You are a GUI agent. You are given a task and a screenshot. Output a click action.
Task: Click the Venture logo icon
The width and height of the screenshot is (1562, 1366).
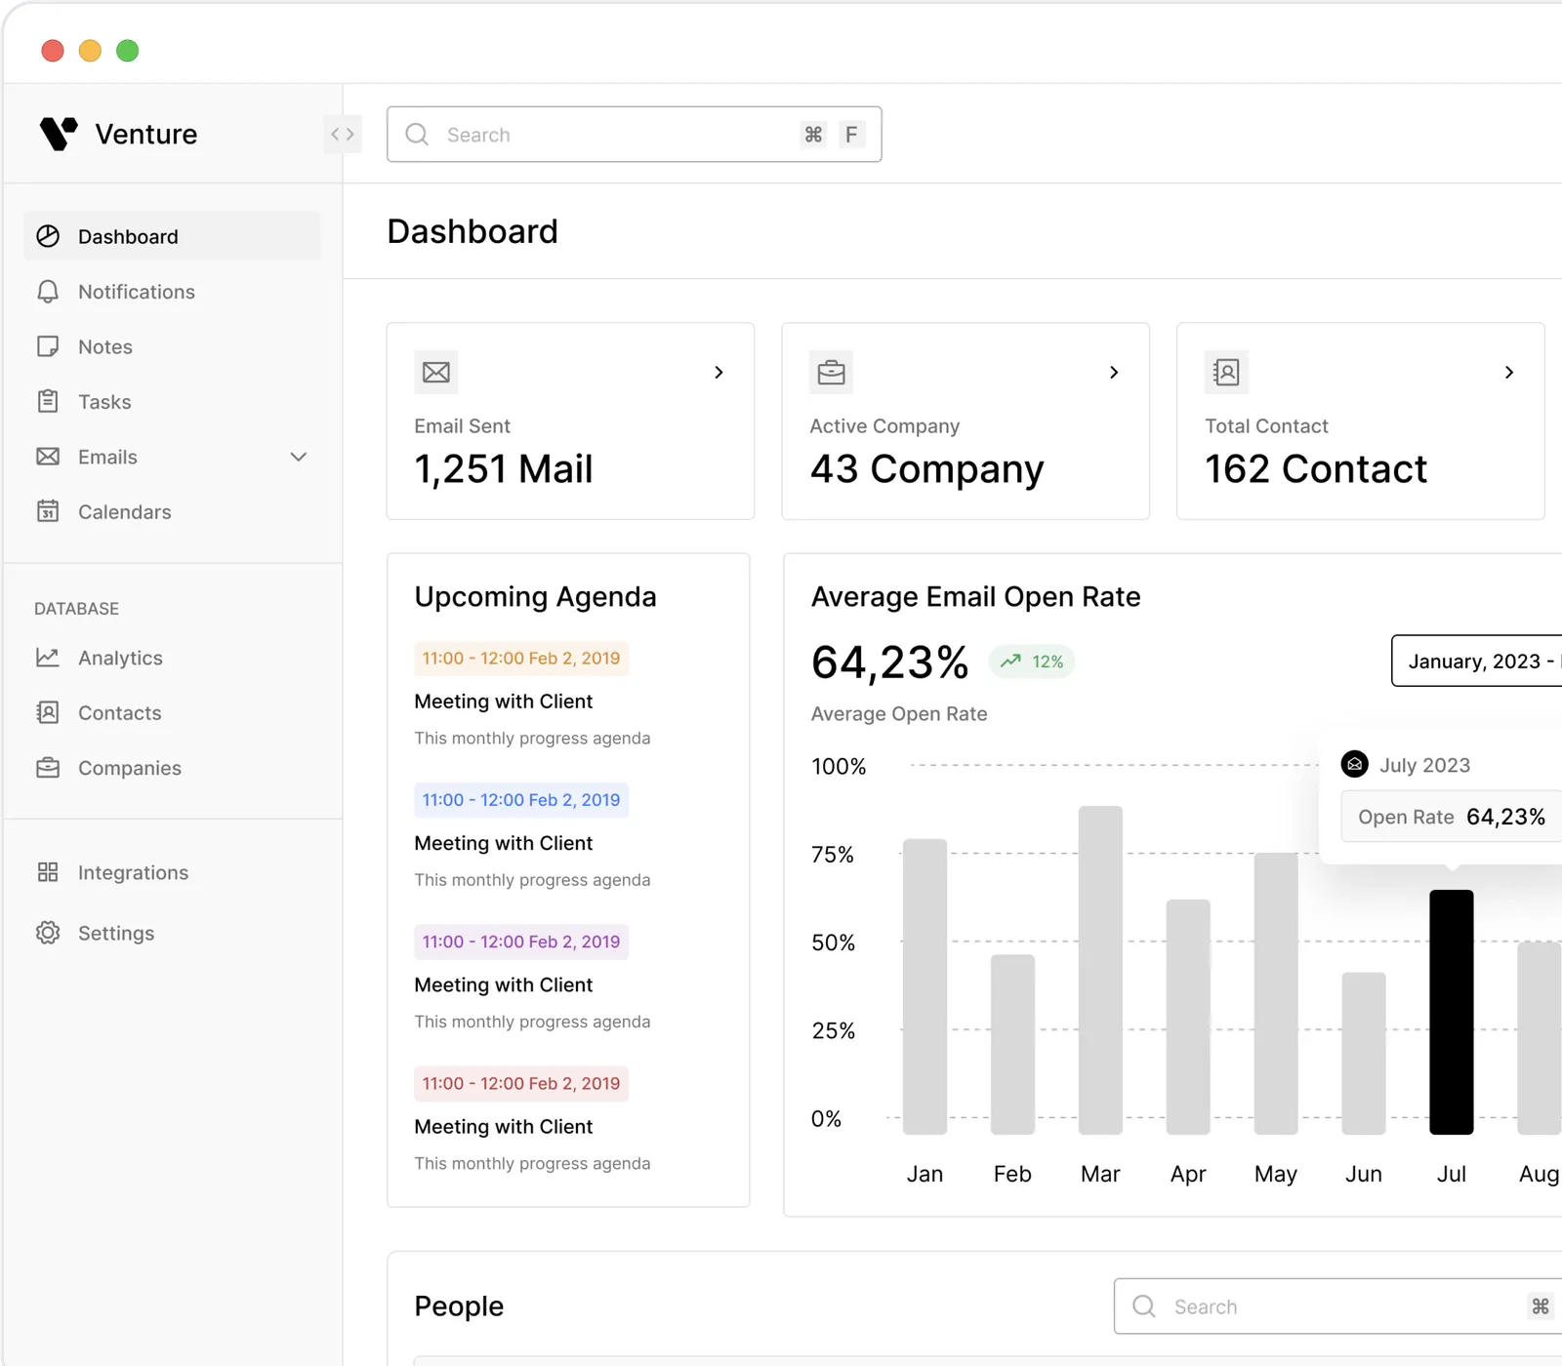[59, 134]
